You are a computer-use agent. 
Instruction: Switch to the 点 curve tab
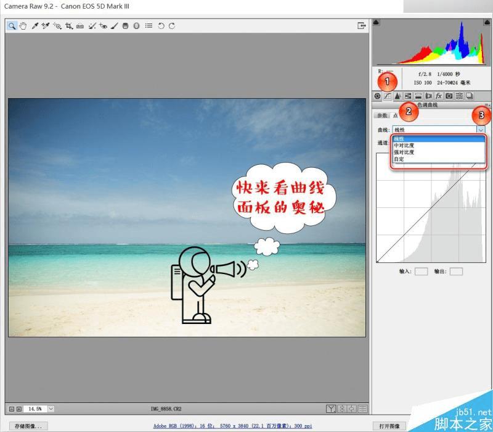coord(395,115)
